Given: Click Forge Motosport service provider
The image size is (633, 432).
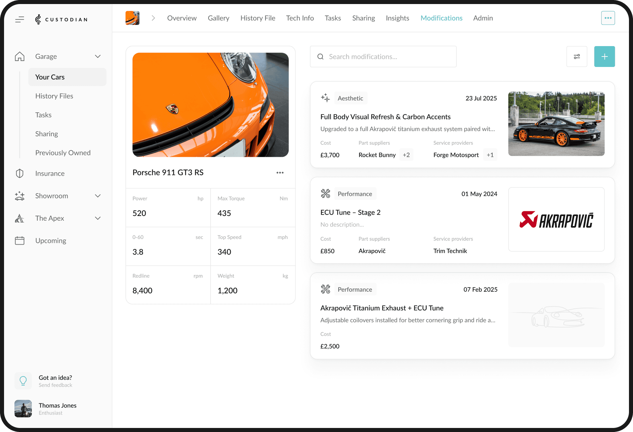Looking at the screenshot, I should (x=456, y=155).
